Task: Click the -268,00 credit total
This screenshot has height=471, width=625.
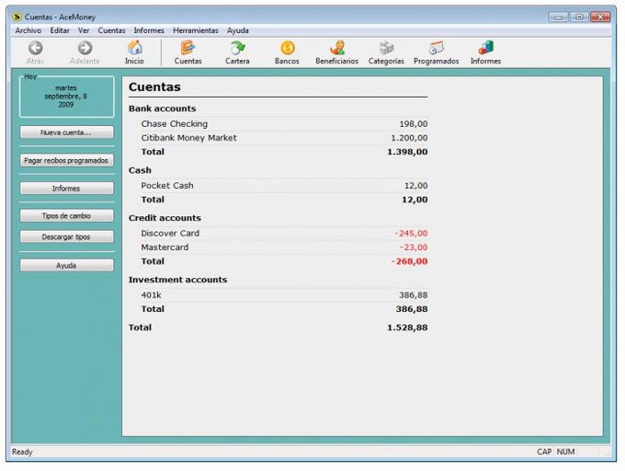Action: (x=409, y=261)
